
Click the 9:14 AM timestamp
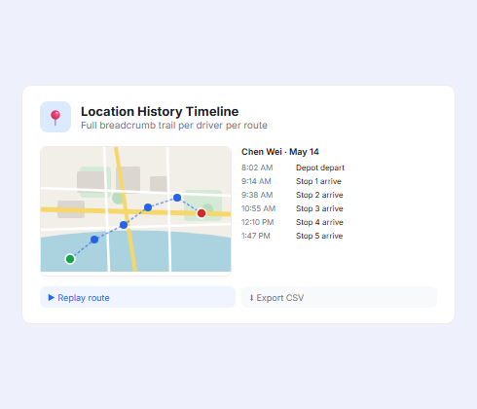coord(256,181)
